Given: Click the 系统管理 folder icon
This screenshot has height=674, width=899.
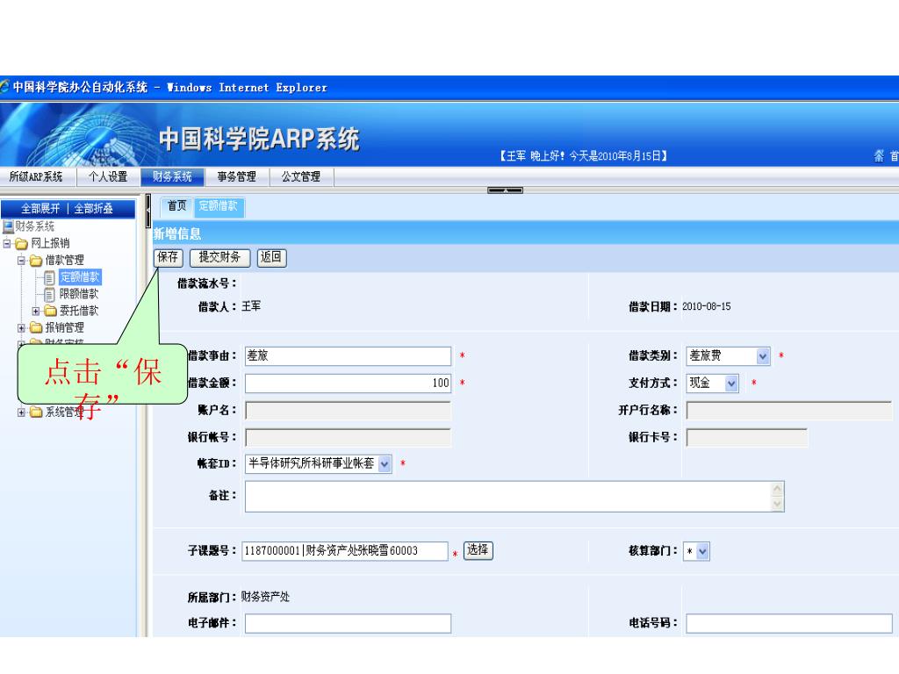Looking at the screenshot, I should 36,412.
